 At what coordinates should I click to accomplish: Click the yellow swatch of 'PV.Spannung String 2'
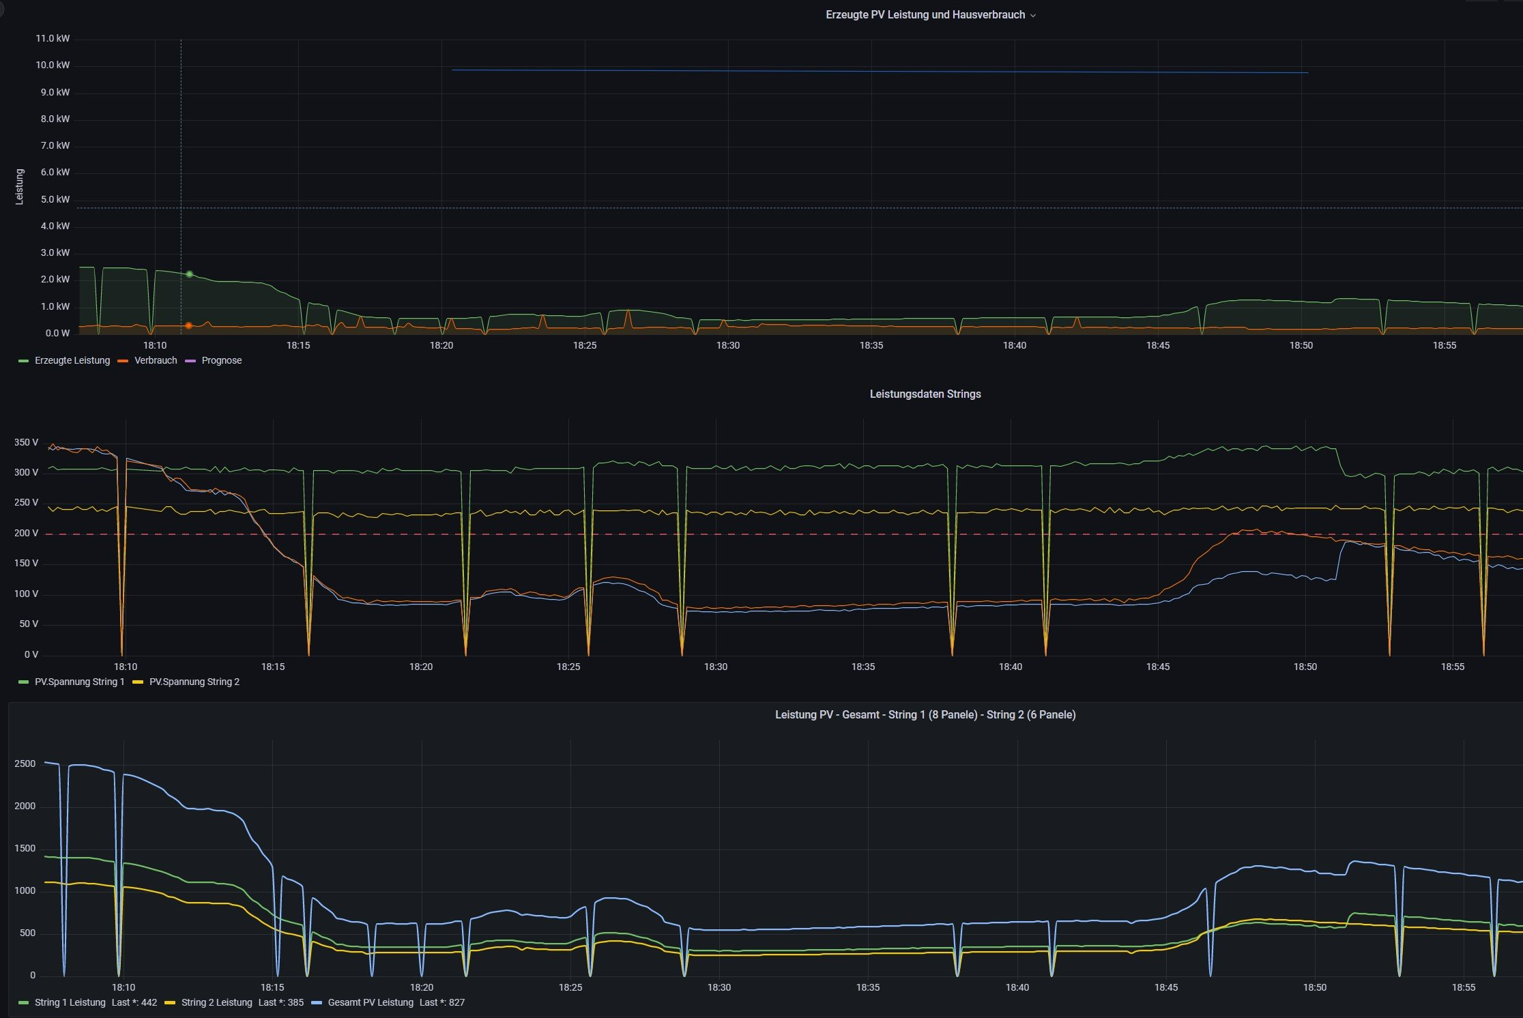tap(138, 682)
